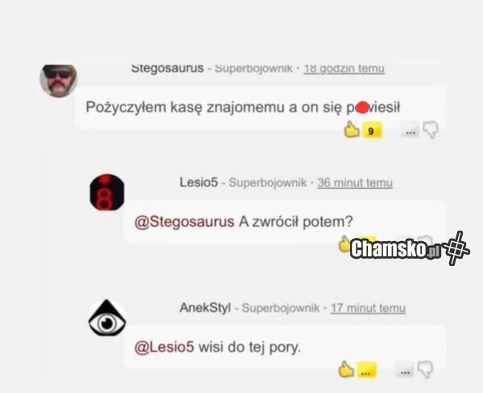This screenshot has height=393, width=483.
Task: Like AnekStyl's comment with thumbs up
Action: pyautogui.click(x=346, y=368)
